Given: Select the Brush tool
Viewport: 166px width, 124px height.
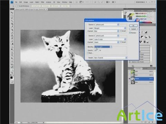Looking at the screenshot, I should coord(12,33).
